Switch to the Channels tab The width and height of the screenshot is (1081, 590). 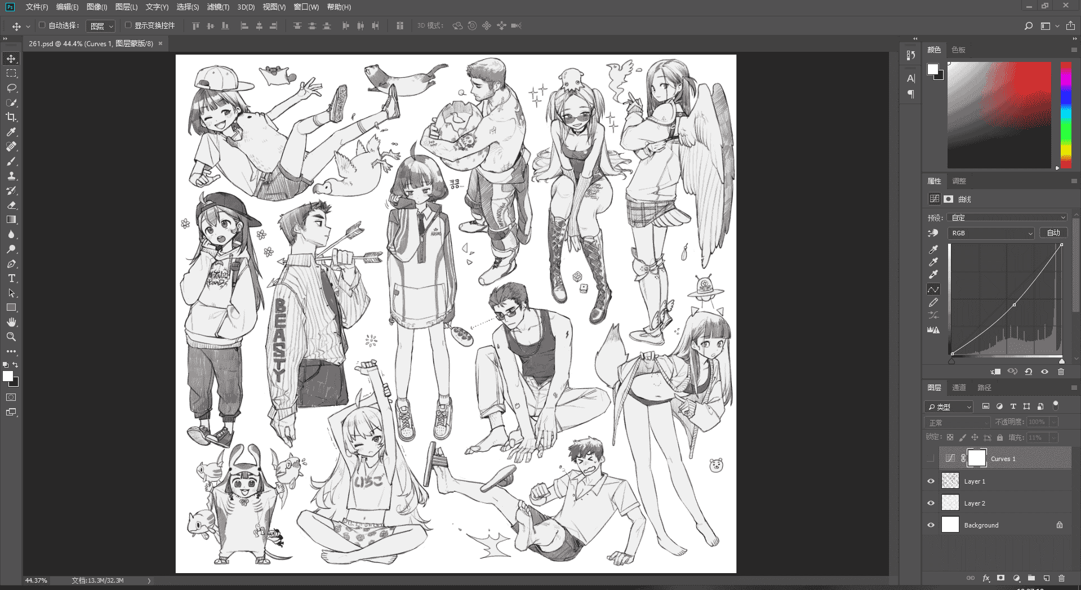point(959,387)
